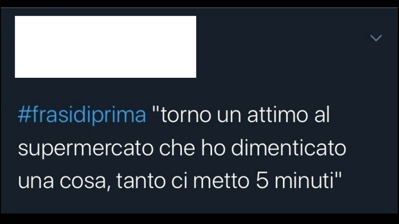
Task: Open the tweet options chevron menu
Action: tap(376, 38)
